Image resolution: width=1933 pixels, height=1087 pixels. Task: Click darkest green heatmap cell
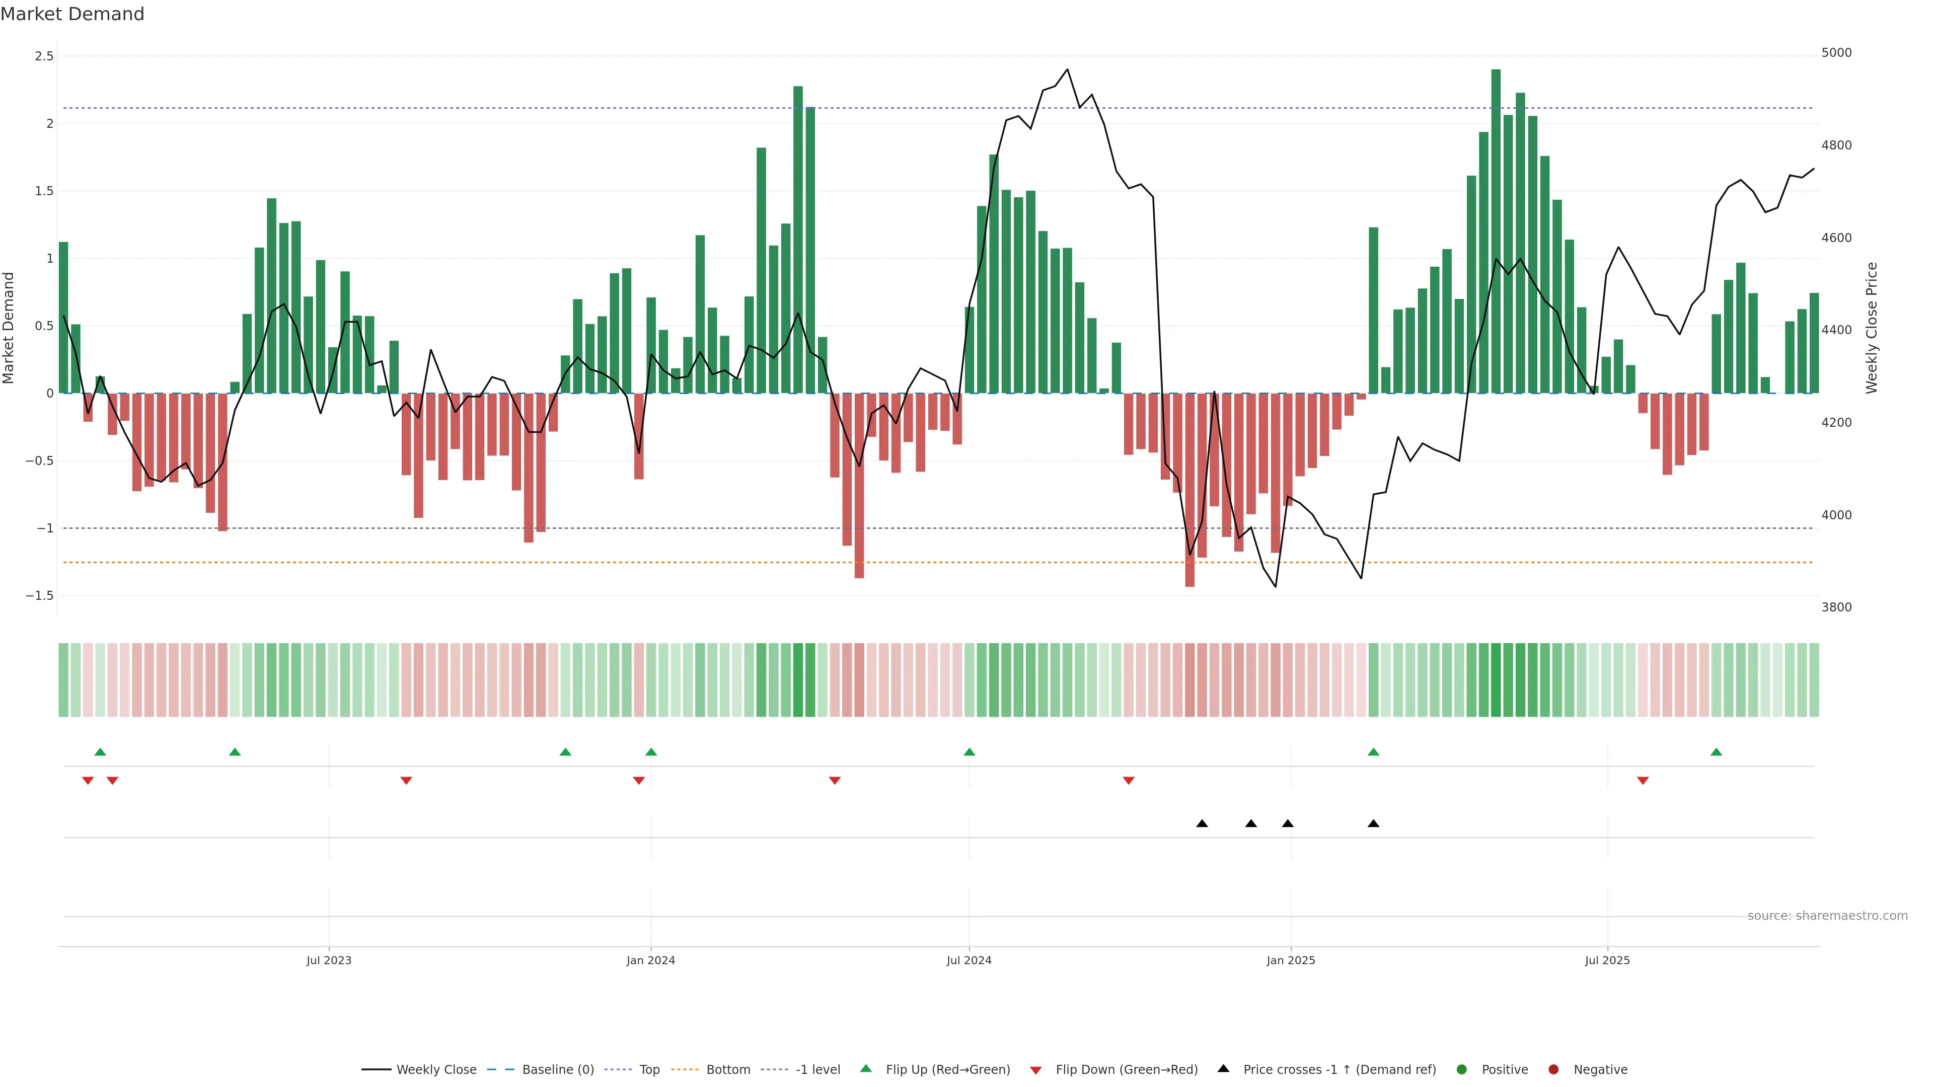point(1496,680)
